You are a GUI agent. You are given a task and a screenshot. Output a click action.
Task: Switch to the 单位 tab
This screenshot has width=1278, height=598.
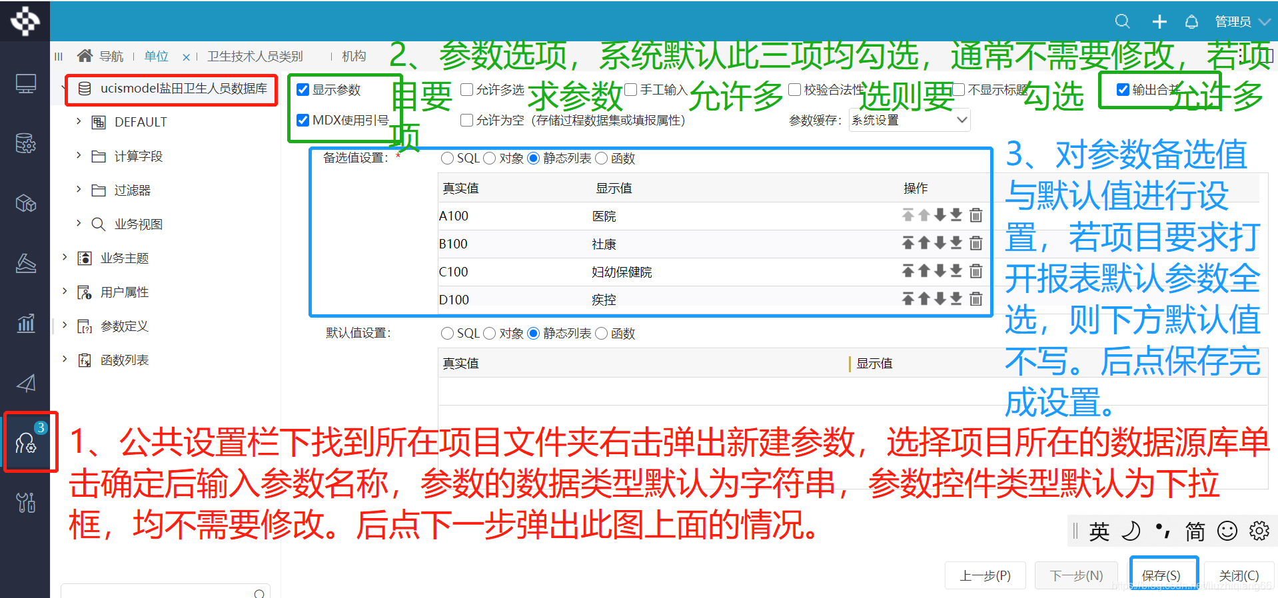tap(157, 56)
